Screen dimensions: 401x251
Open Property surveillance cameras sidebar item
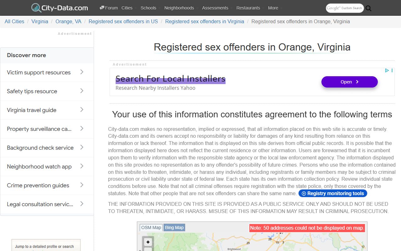pos(47,129)
